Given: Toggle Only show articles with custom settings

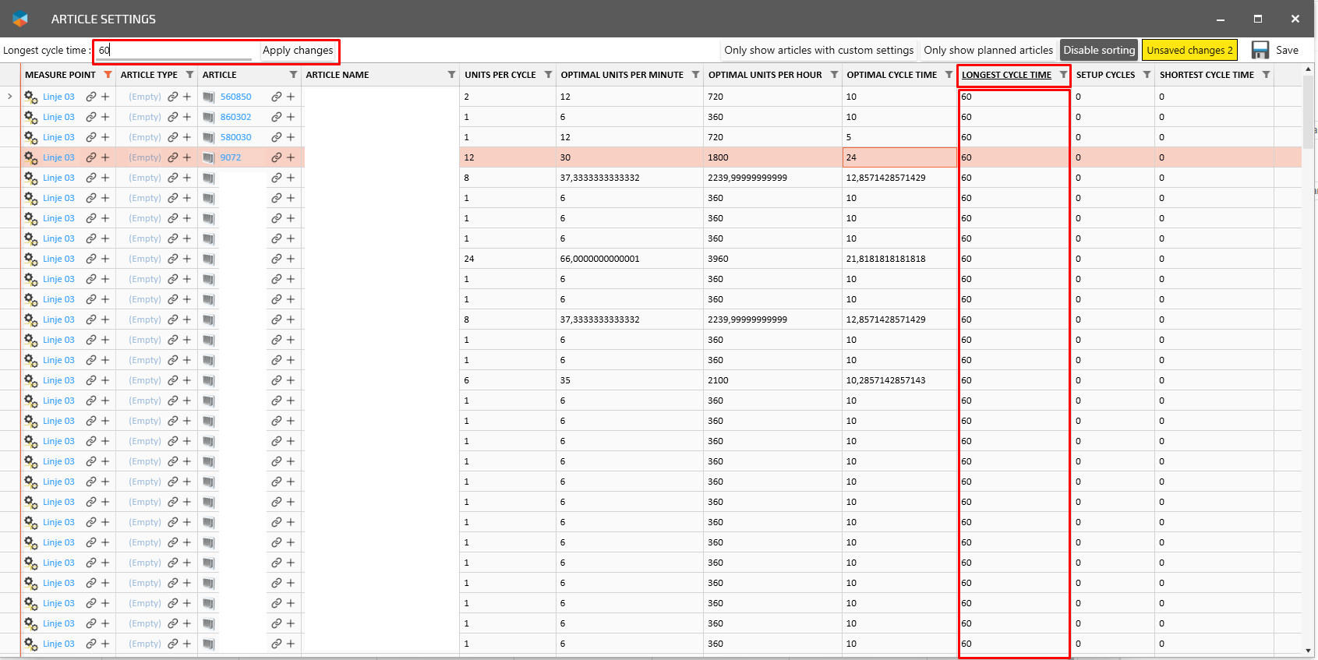Looking at the screenshot, I should coord(818,50).
